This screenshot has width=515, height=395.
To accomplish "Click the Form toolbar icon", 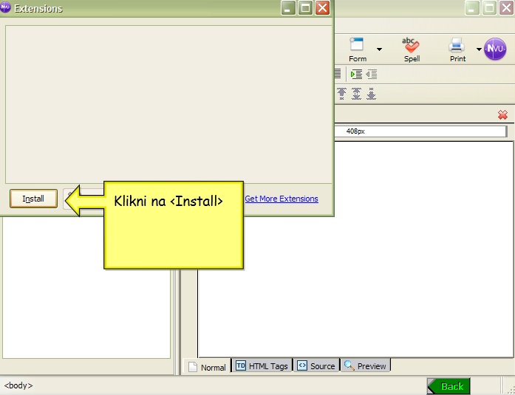I will point(358,49).
